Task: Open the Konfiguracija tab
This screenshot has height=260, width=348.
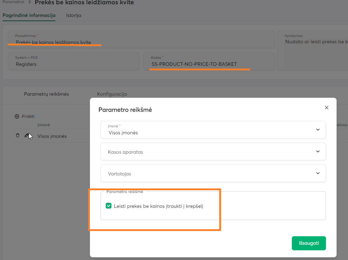Action: point(112,94)
